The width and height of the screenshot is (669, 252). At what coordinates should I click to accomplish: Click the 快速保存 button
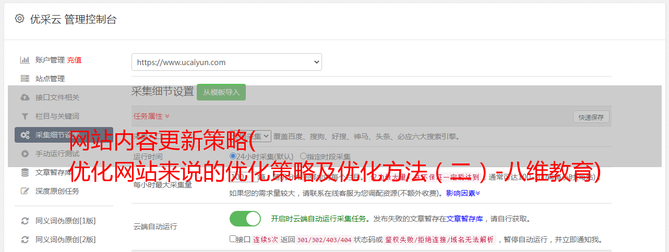pos(591,117)
